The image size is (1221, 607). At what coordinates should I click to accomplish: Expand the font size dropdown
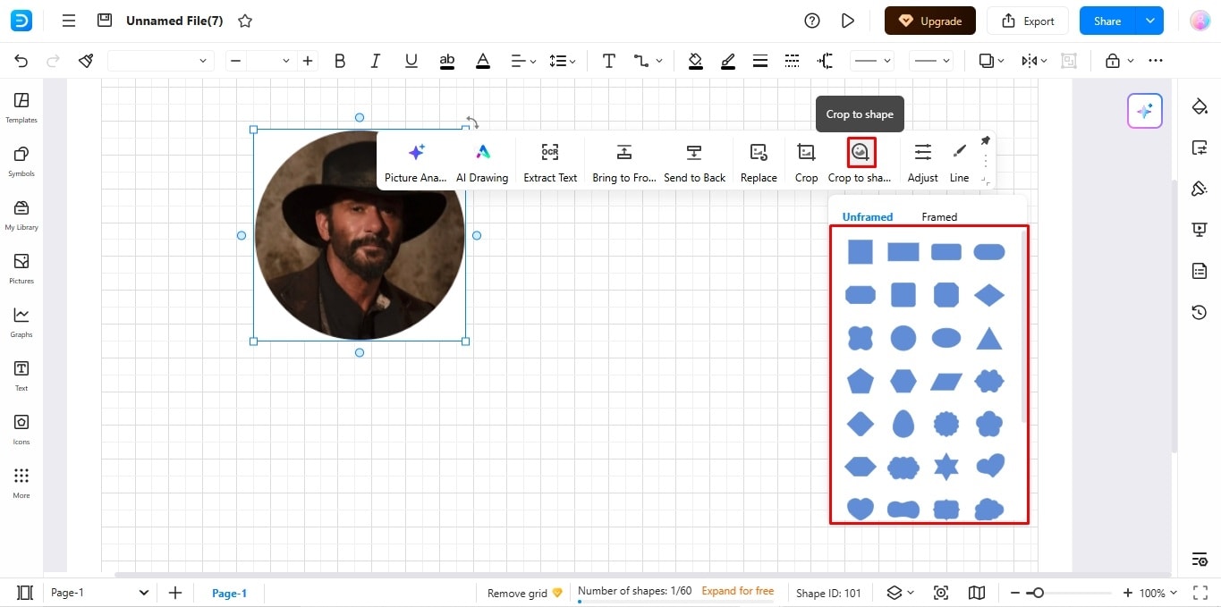click(x=286, y=61)
